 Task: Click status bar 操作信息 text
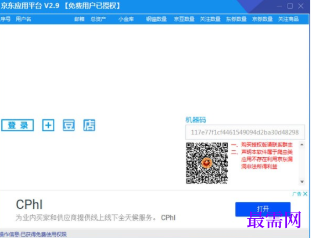click(x=34, y=235)
